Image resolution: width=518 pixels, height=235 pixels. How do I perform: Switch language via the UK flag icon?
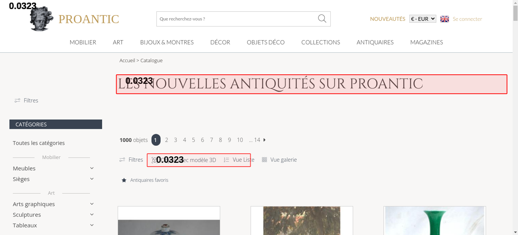[444, 19]
